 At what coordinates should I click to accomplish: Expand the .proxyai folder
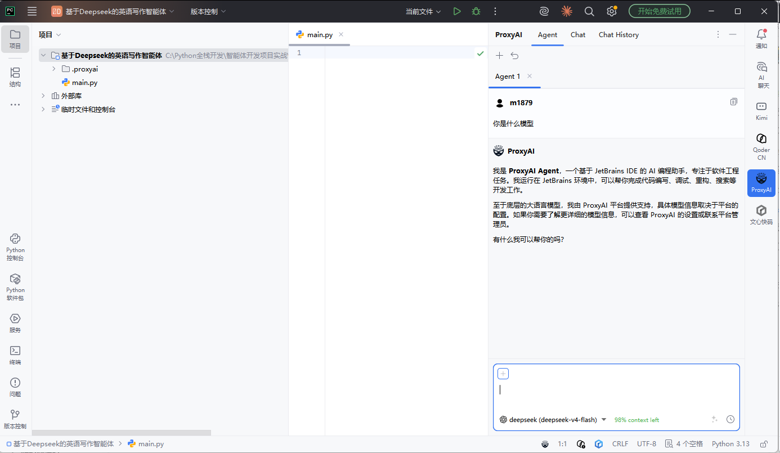click(53, 69)
